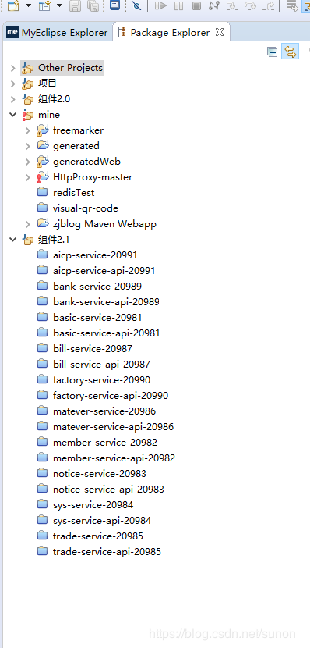The width and height of the screenshot is (310, 648).
Task: Click bill-service-api-20987
Action: pos(101,365)
